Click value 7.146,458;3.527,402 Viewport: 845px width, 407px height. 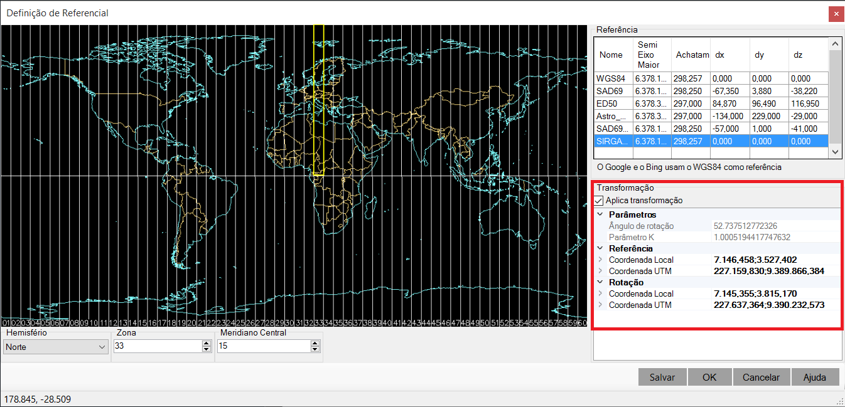coord(755,260)
